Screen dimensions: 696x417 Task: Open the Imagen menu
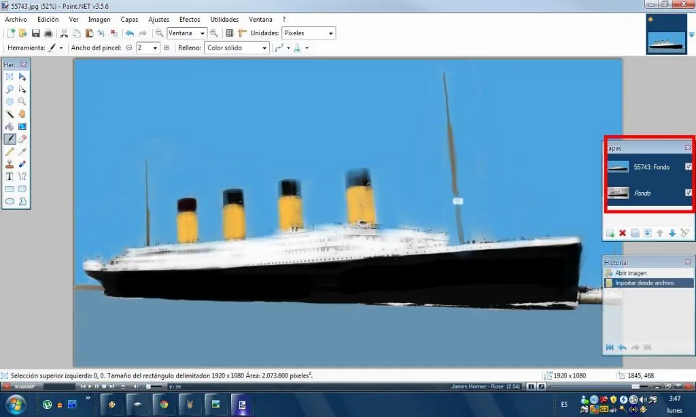pyautogui.click(x=99, y=20)
